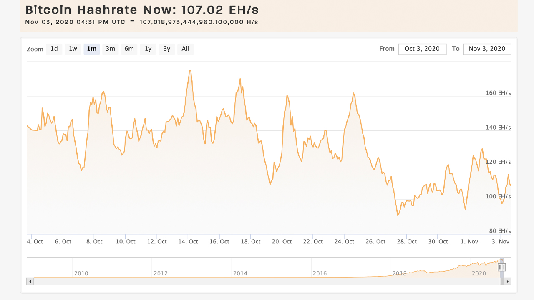The image size is (534, 300).
Task: Click the "160 EH/s" axis label
Action: 498,93
